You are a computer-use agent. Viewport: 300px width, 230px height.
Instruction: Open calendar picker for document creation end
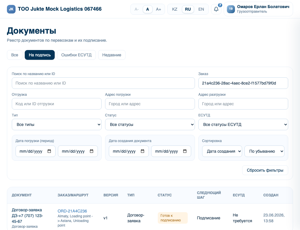pos(185,151)
